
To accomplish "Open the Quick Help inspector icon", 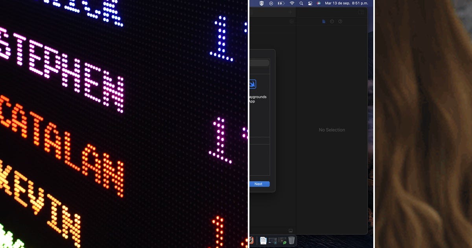I will coord(341,21).
